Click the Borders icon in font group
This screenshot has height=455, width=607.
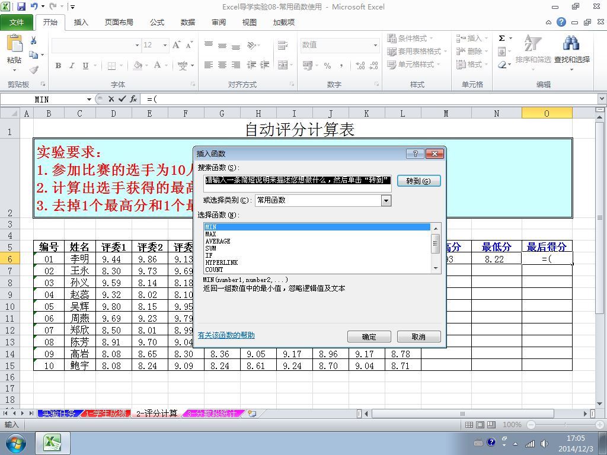111,66
